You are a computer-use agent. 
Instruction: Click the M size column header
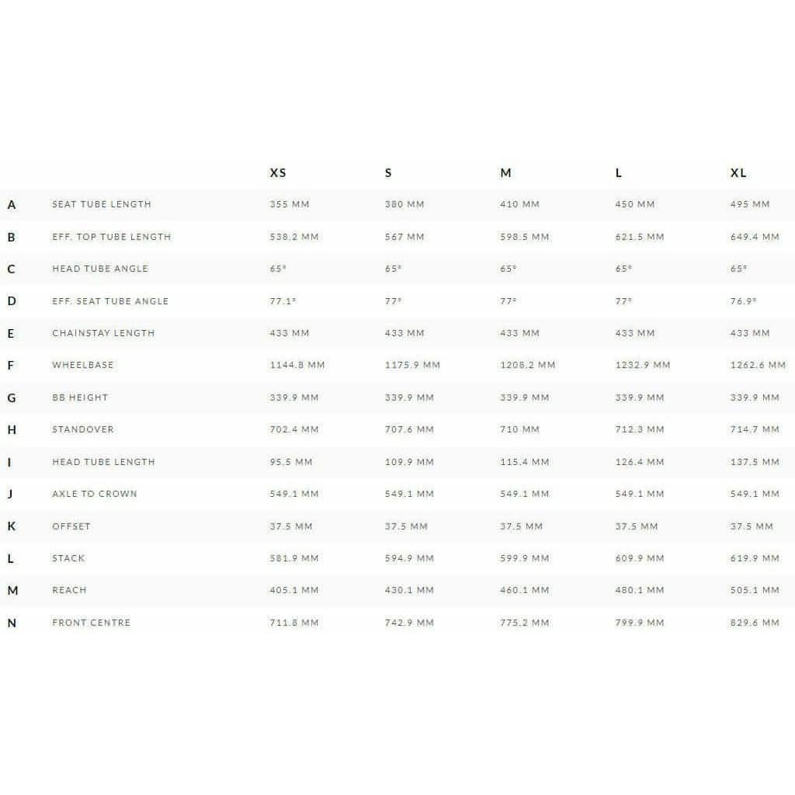coord(505,172)
